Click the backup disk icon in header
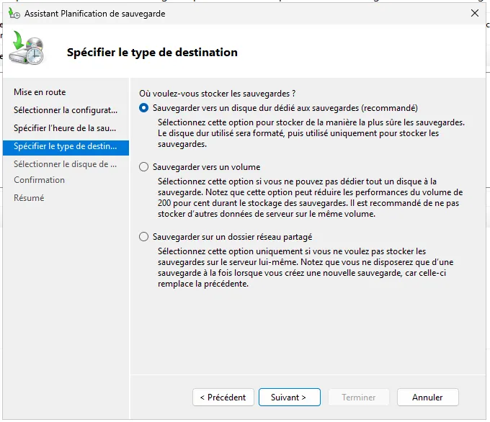This screenshot has height=422, width=490. [28, 50]
